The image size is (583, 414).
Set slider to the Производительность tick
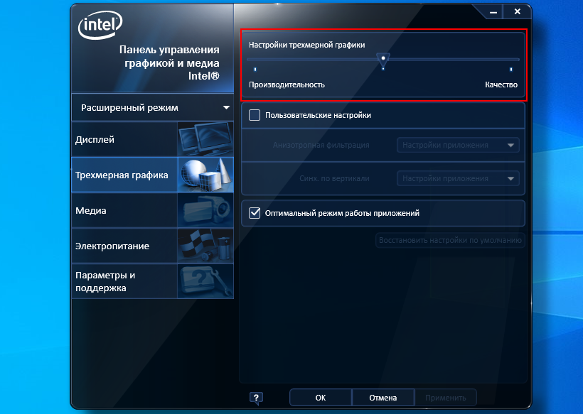point(255,70)
